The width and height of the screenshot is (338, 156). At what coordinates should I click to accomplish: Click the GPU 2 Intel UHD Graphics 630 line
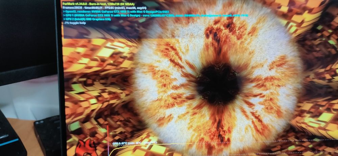click(x=87, y=19)
